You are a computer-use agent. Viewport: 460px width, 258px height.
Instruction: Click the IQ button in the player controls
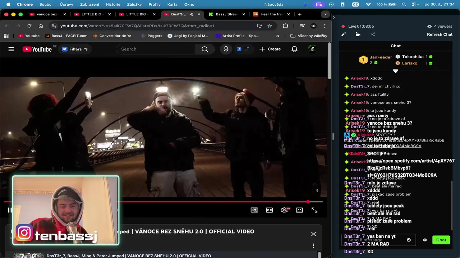pyautogui.click(x=254, y=210)
